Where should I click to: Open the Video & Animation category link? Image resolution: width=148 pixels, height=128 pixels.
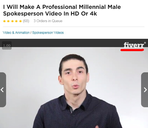pos(16,33)
